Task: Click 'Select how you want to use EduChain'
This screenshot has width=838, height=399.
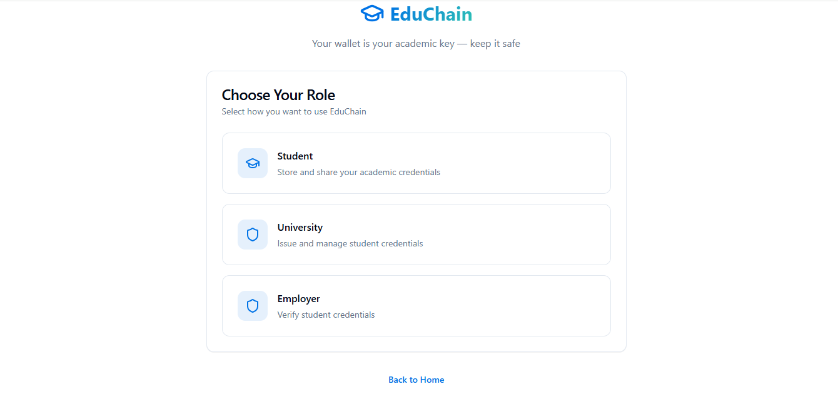Action: [x=294, y=112]
